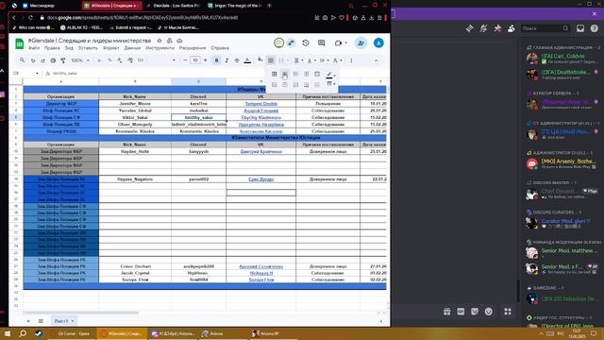The image size is (604, 340).
Task: Open Дмитрий Кравченко VK link
Action: pos(260,151)
